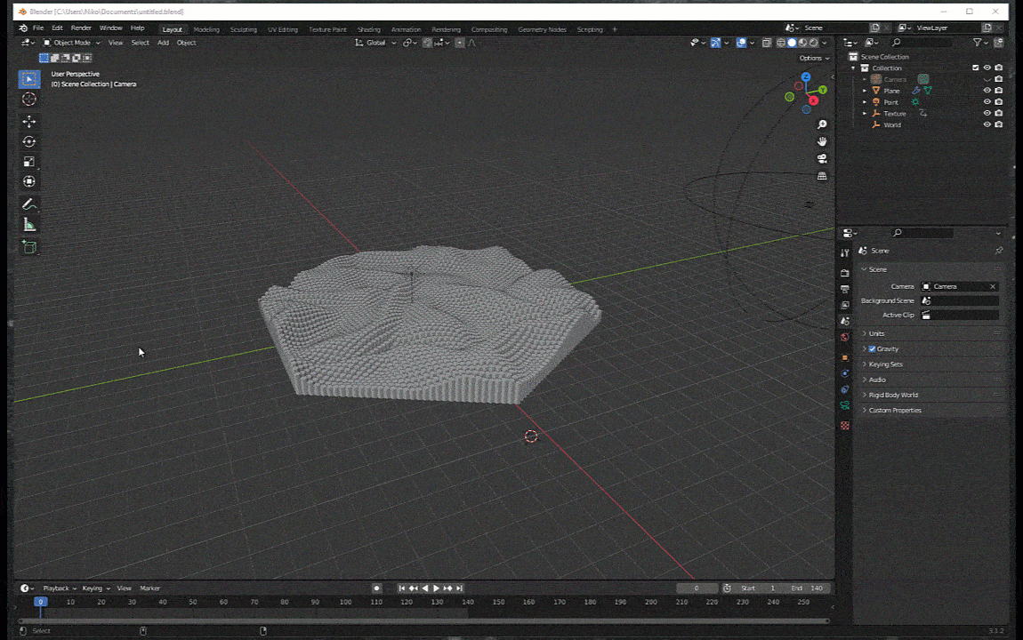Open the Object Mode dropdown
1023x640 pixels.
click(72, 43)
